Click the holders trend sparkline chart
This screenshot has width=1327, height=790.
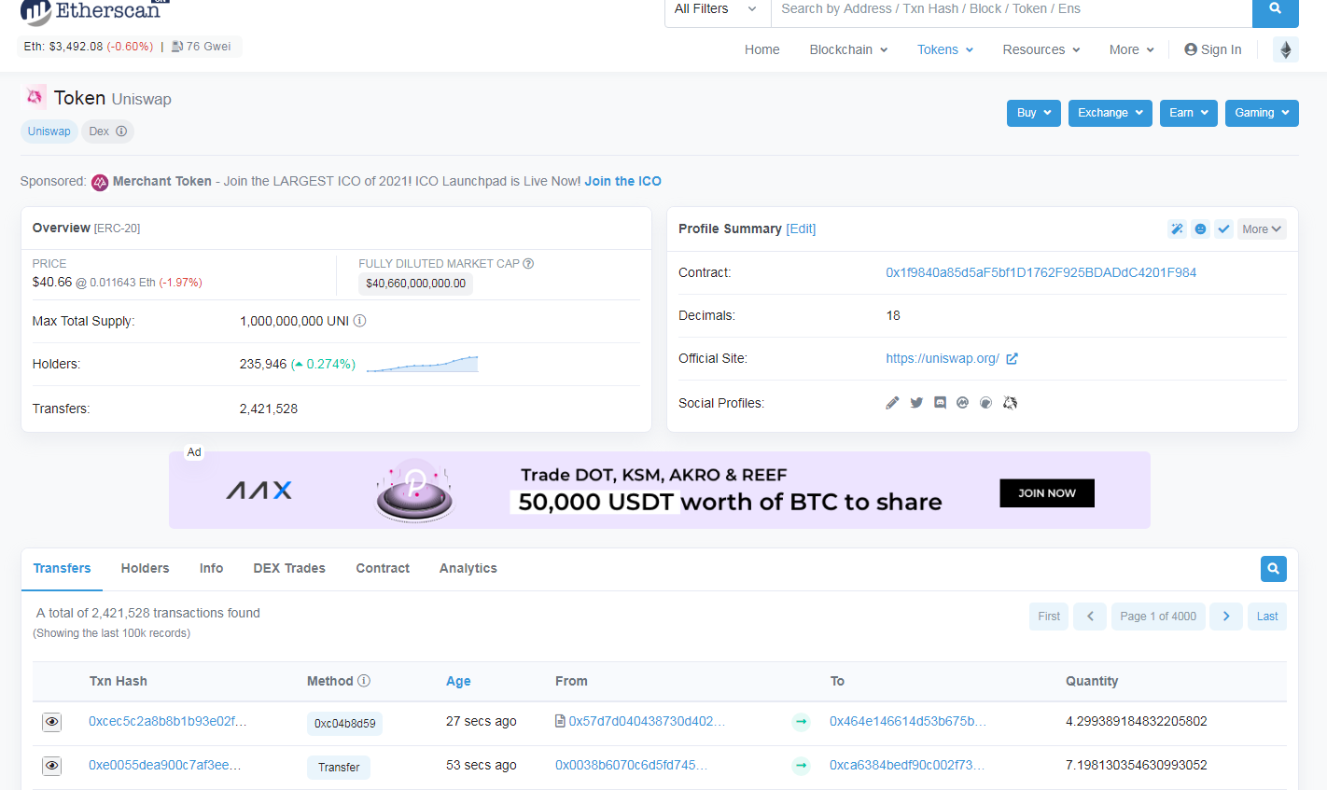(x=422, y=364)
